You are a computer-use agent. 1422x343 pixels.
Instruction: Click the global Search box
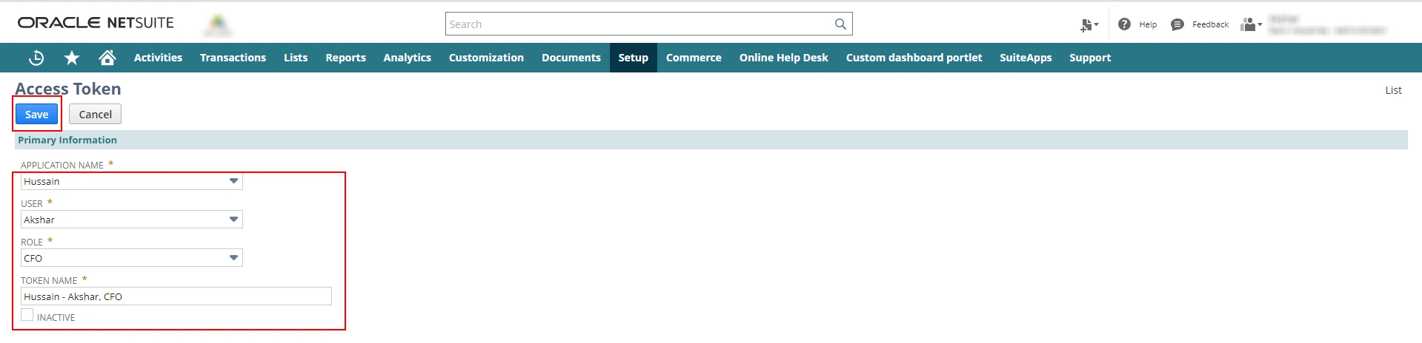click(637, 24)
